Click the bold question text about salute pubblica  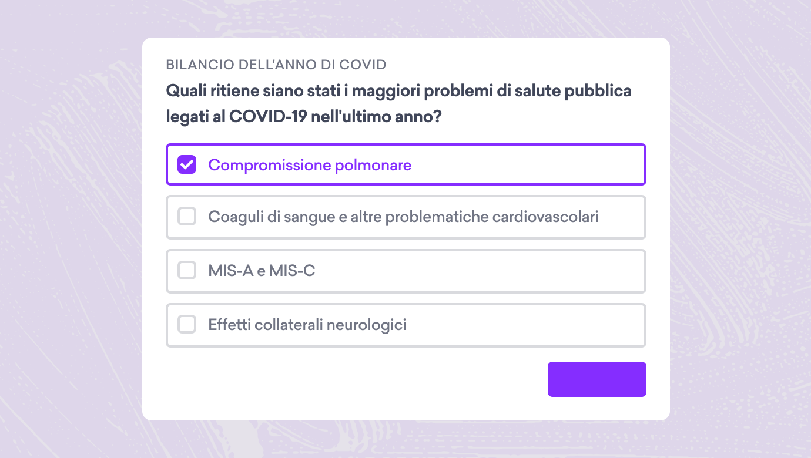tap(399, 104)
